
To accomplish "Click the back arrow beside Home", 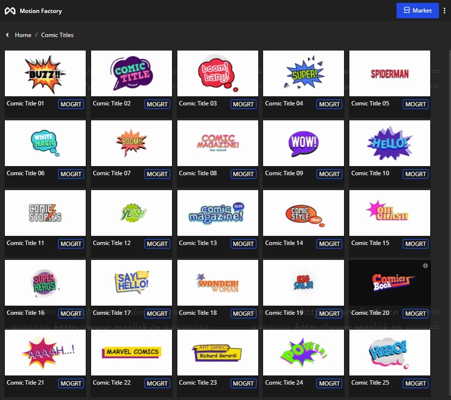I will (8, 35).
